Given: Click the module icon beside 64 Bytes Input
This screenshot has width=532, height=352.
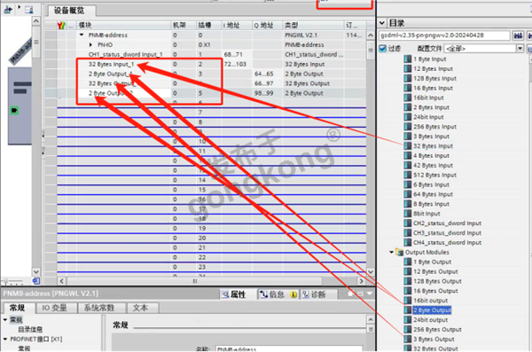Looking at the screenshot, I should click(x=408, y=194).
